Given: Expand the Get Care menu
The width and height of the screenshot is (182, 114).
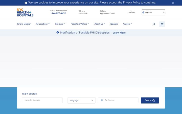Looking at the screenshot, I should coord(60,24).
